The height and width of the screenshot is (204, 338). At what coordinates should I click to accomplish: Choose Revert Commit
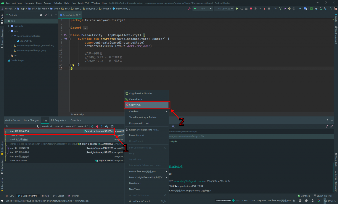pos(147,135)
